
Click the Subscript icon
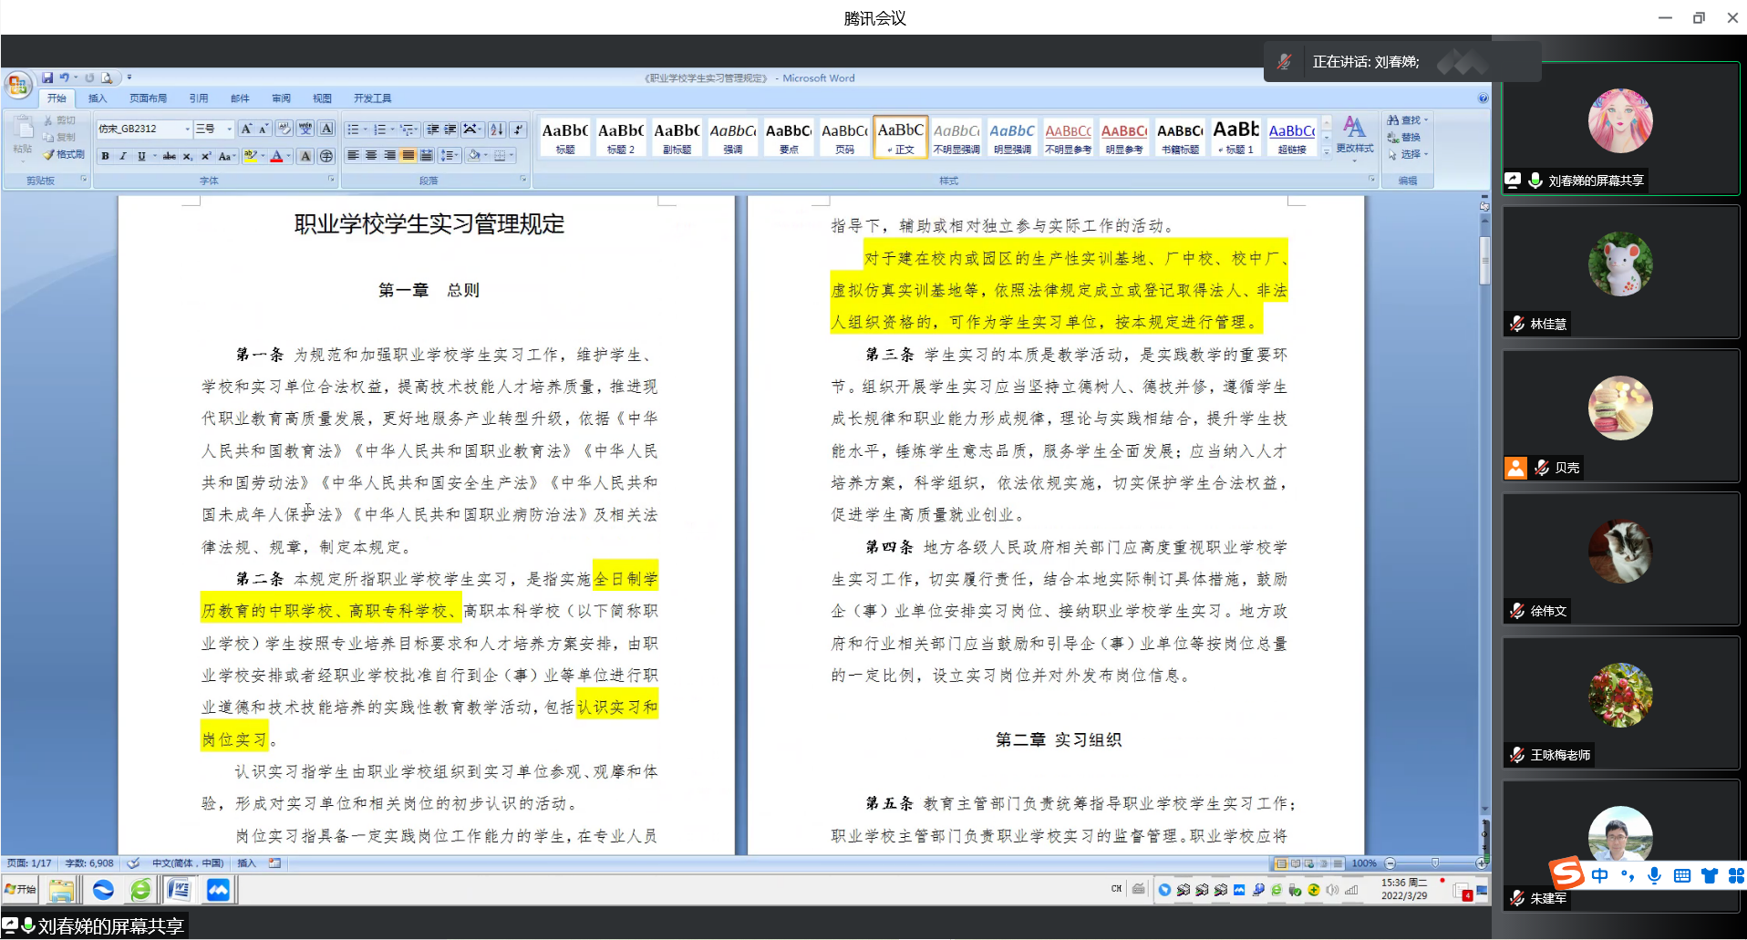[x=187, y=156]
